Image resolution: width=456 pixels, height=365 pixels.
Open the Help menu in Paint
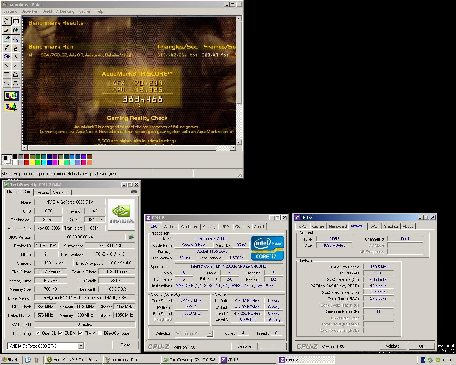tap(99, 11)
